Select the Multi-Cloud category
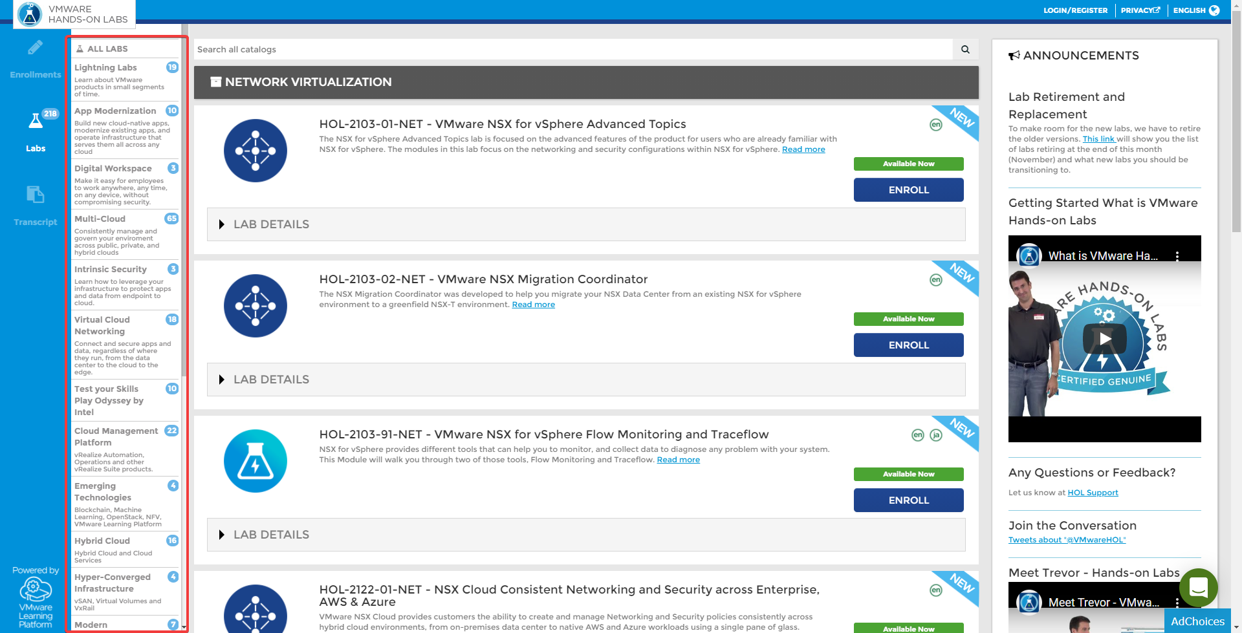The height and width of the screenshot is (633, 1242). tap(100, 219)
